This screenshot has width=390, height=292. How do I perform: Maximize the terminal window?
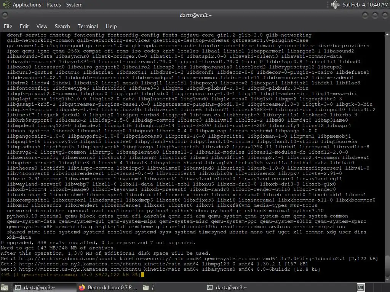(375, 15)
